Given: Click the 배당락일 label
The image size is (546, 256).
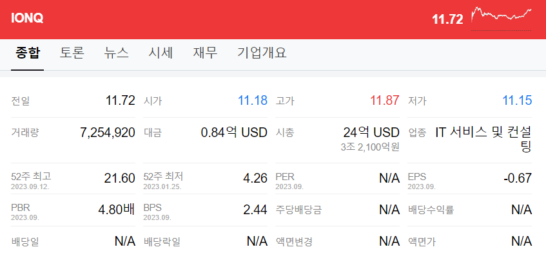Looking at the screenshot, I should tap(162, 241).
